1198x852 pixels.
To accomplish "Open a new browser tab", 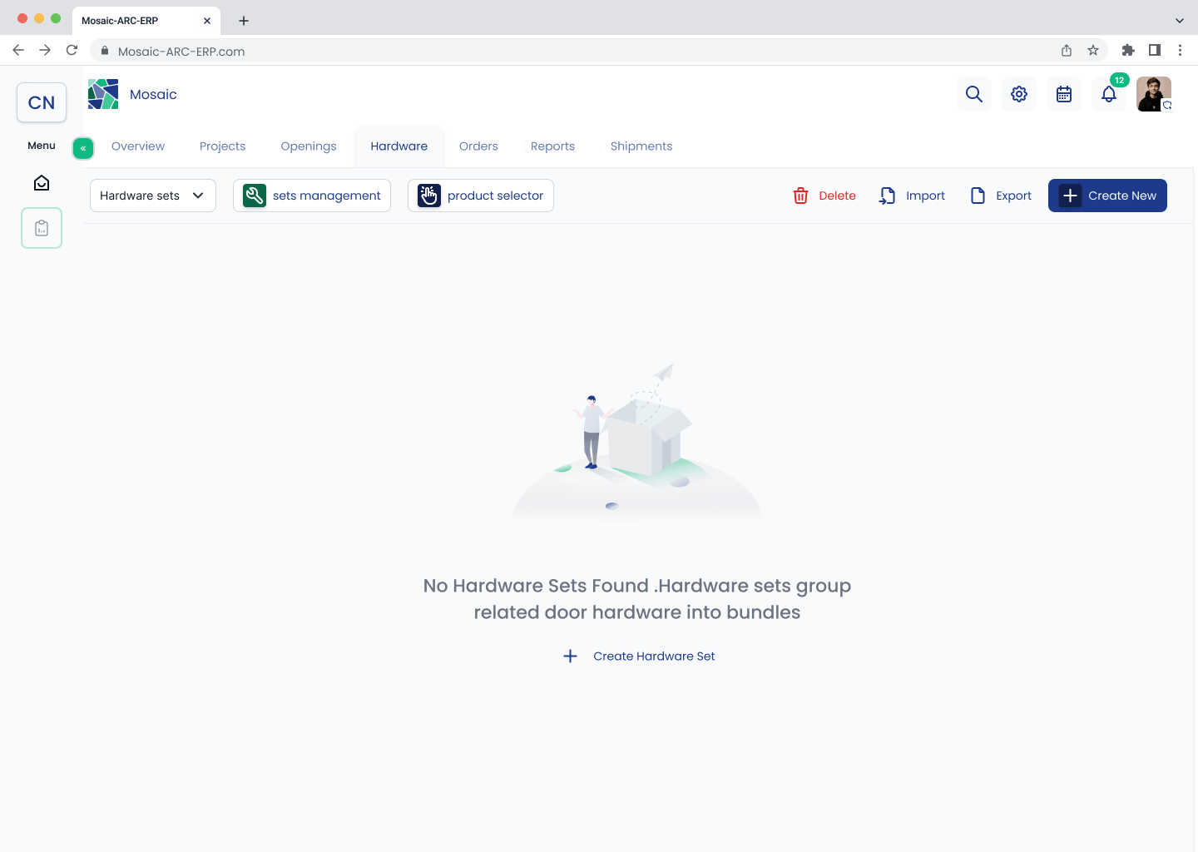I will point(244,21).
